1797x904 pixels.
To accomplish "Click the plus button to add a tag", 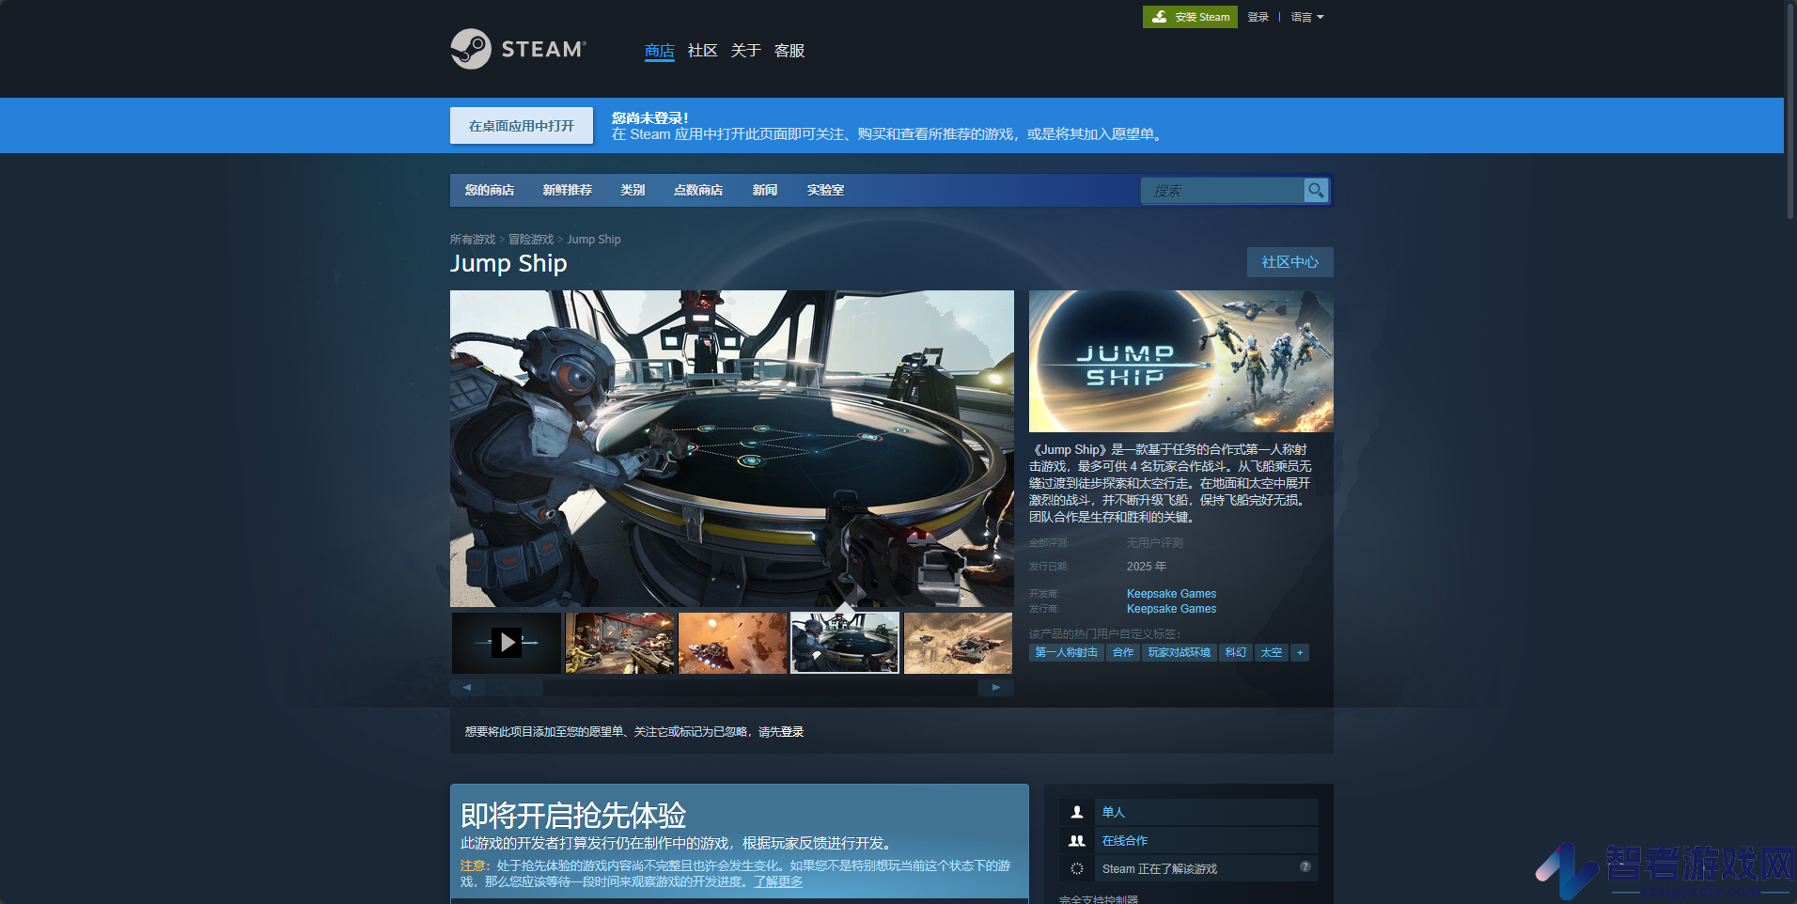I will (x=1300, y=652).
